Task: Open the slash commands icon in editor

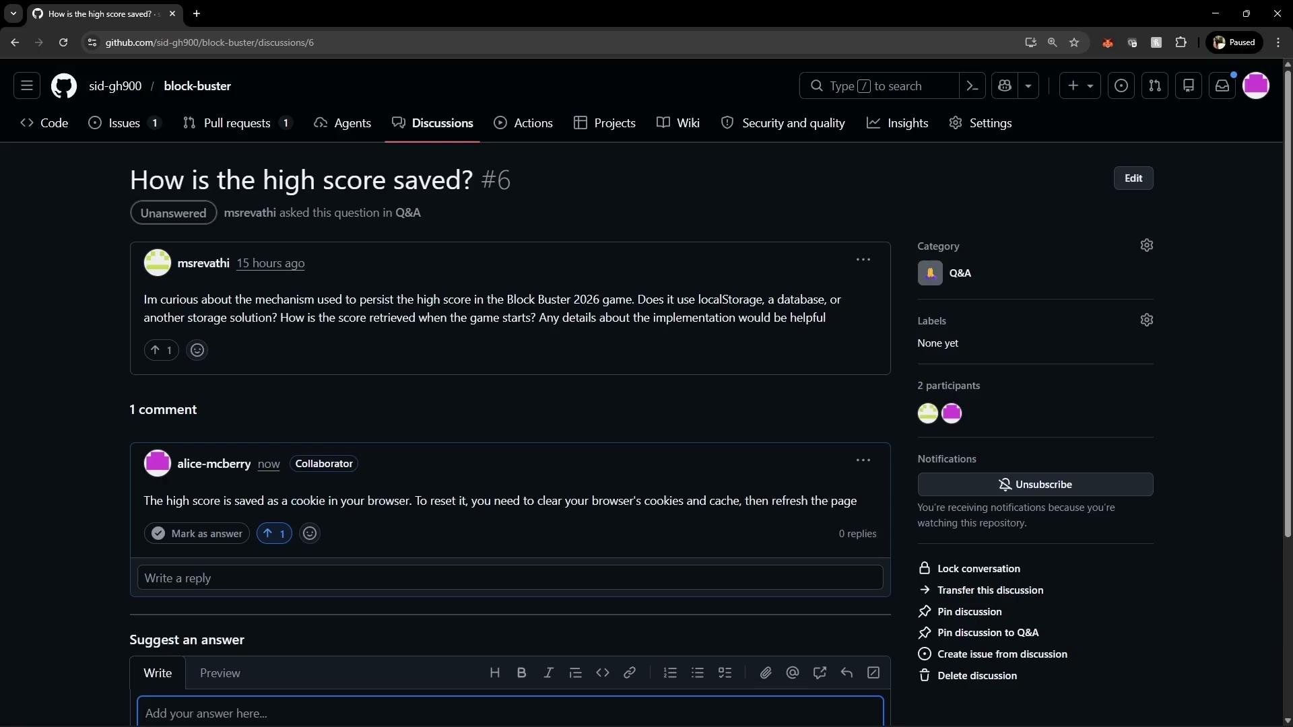Action: click(x=873, y=672)
